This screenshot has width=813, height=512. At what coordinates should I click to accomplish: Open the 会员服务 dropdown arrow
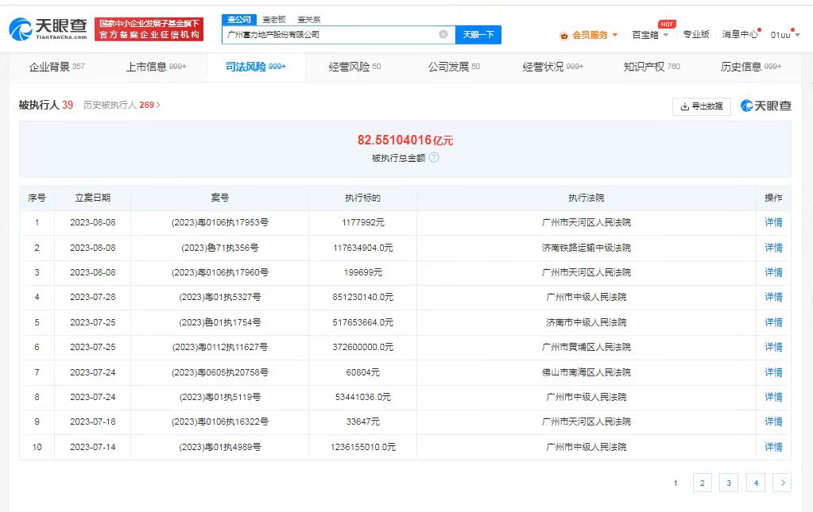(x=614, y=35)
